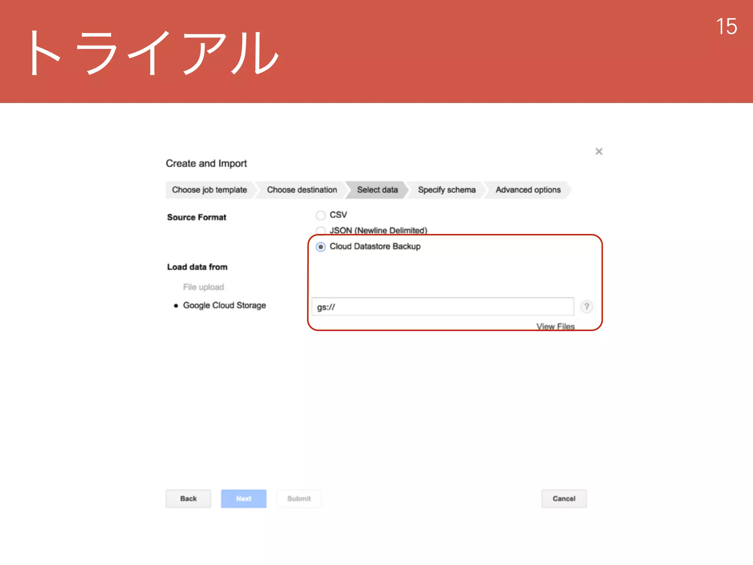This screenshot has width=753, height=565.
Task: Go to Choose destination step
Action: point(301,190)
